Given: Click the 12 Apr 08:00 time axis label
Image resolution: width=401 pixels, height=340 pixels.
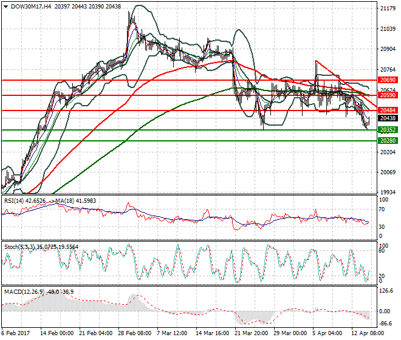Looking at the screenshot, I should pyautogui.click(x=368, y=333).
